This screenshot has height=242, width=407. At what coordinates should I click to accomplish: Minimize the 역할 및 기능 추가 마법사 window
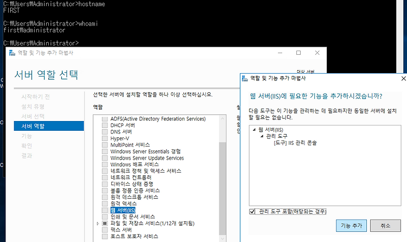[x=280, y=53]
